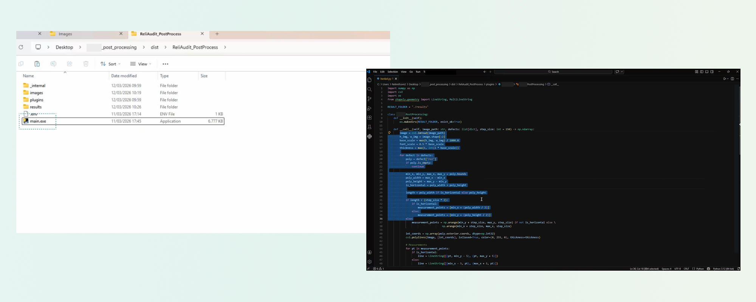
Task: Click the Paste icon in File Explorer toolbar
Action: coord(37,64)
